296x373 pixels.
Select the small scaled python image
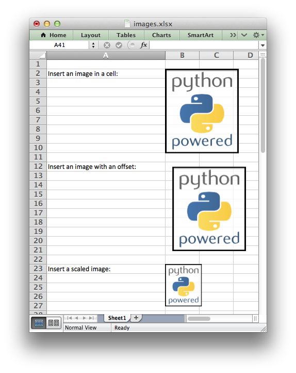[x=183, y=285]
